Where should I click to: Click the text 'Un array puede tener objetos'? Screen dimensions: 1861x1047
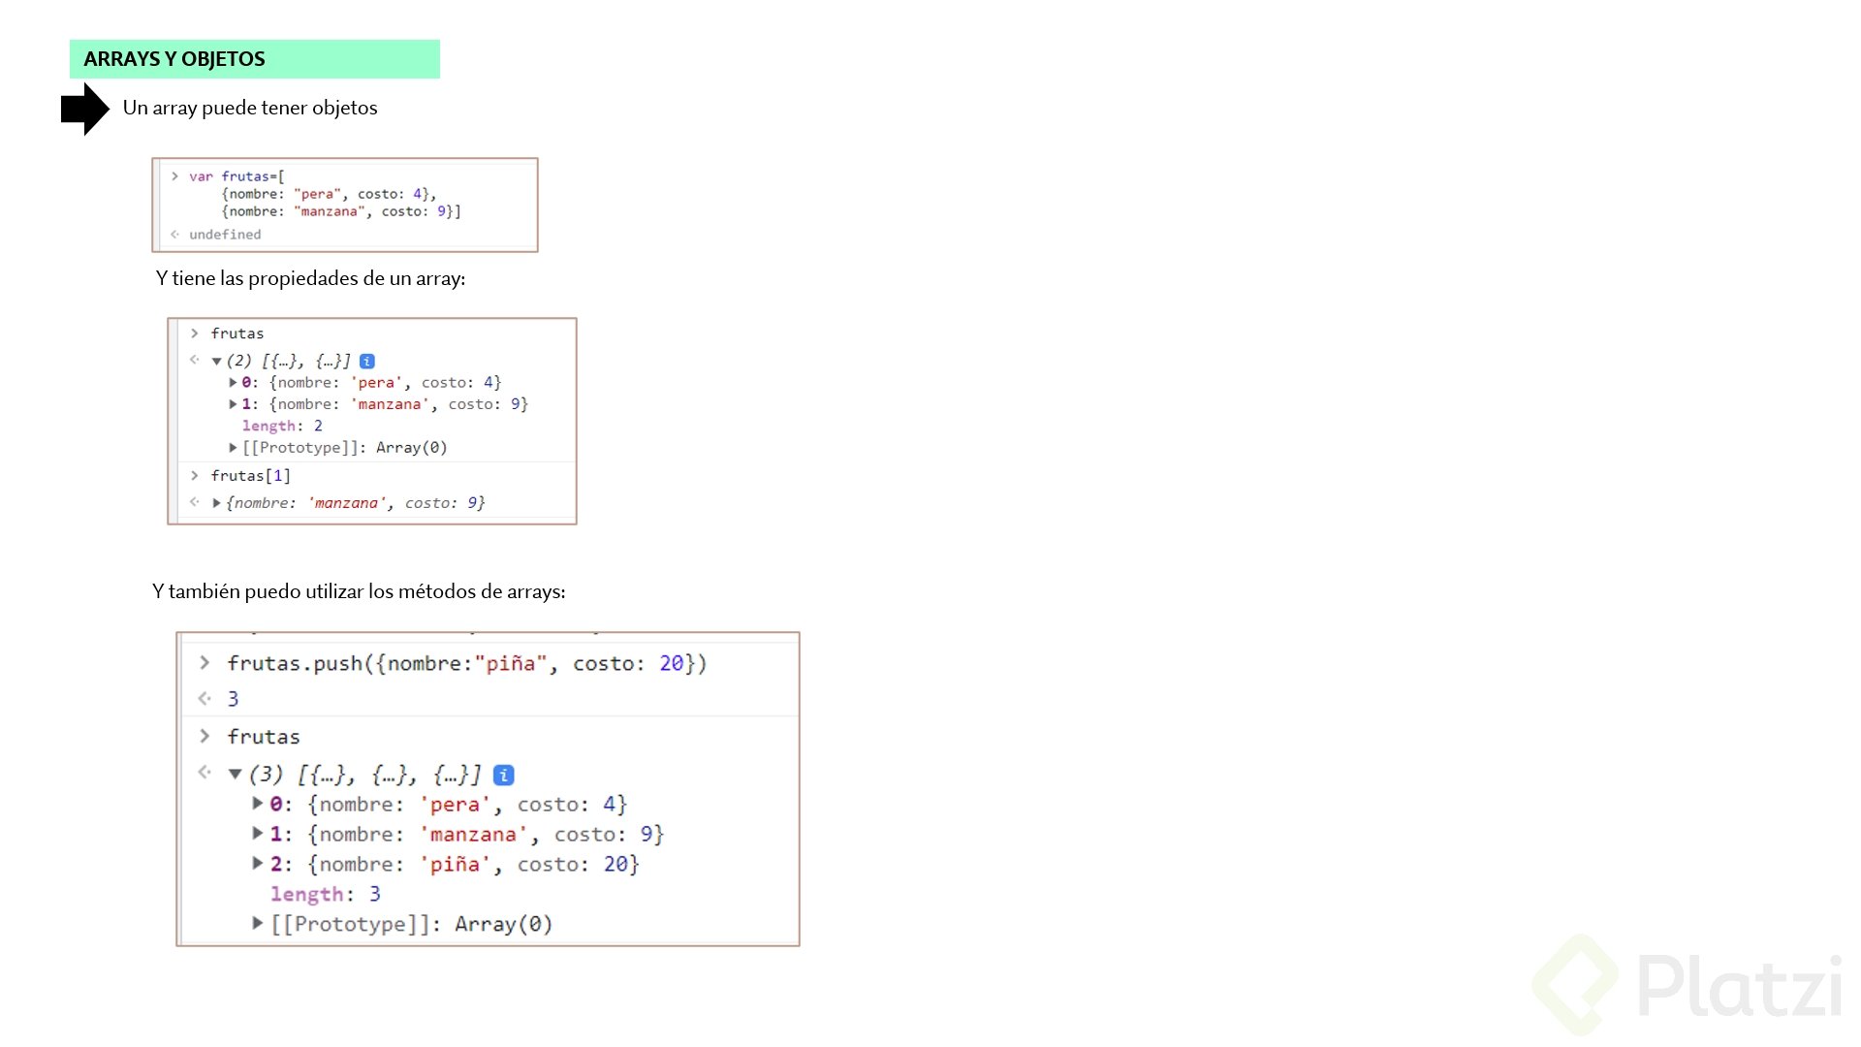point(250,108)
